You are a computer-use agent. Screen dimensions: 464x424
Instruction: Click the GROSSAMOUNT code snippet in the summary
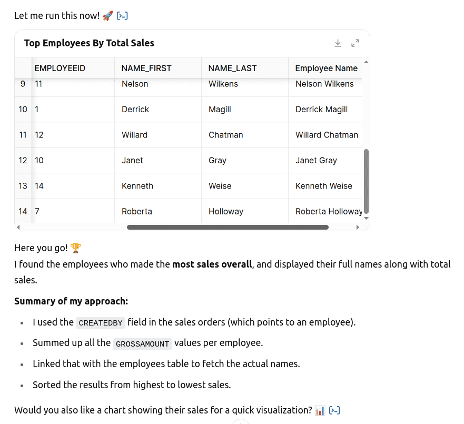tap(142, 344)
